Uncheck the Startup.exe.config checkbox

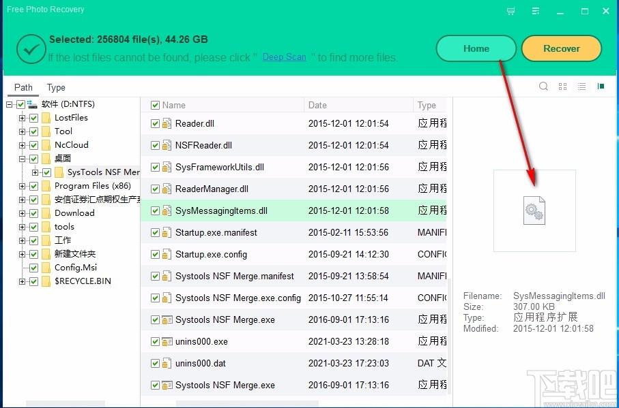click(155, 255)
